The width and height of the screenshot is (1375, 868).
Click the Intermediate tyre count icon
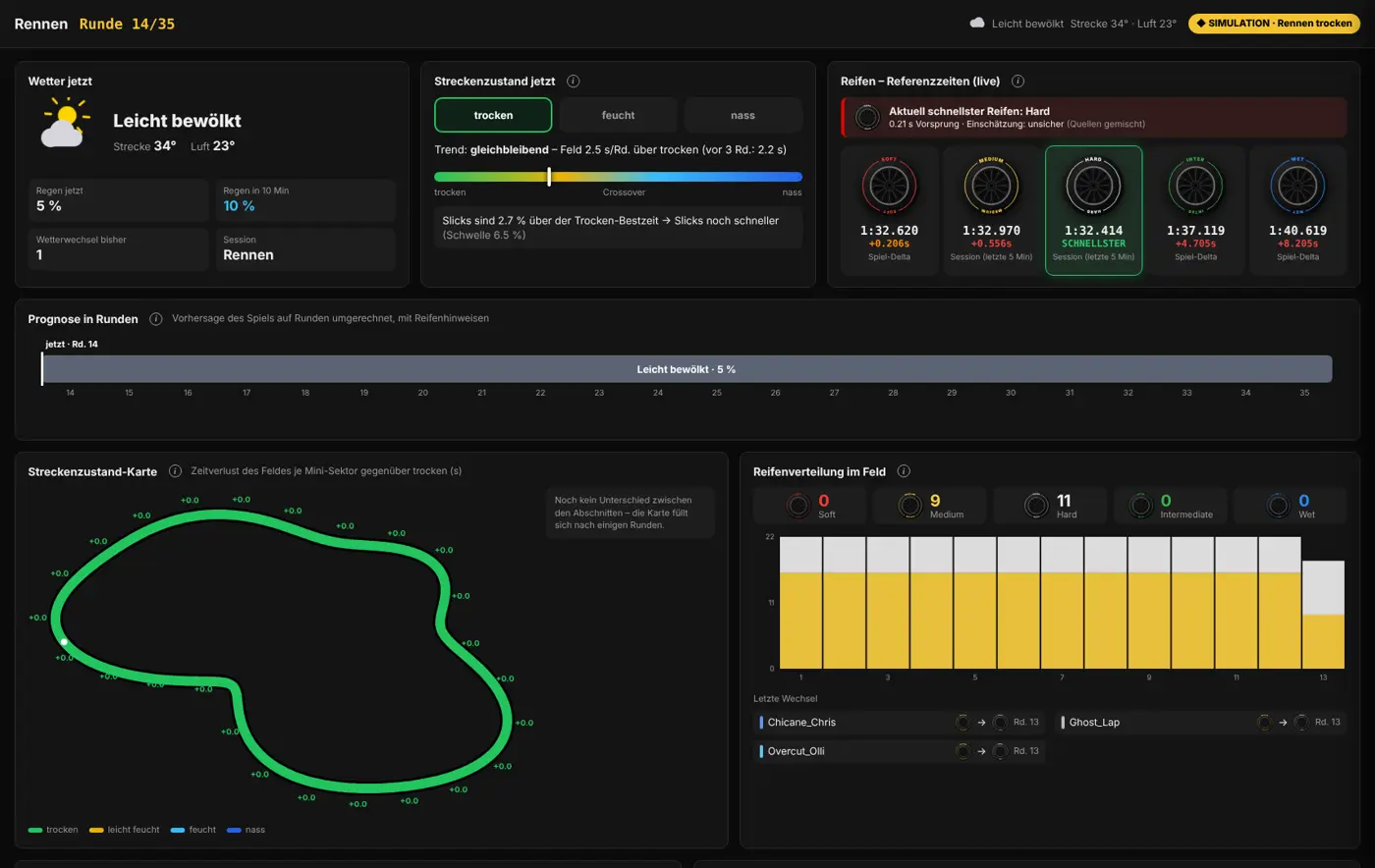coord(1141,506)
